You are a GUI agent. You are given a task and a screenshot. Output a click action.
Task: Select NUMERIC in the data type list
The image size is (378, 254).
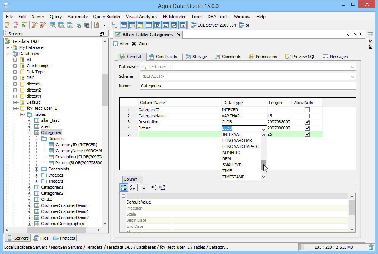pos(241,153)
